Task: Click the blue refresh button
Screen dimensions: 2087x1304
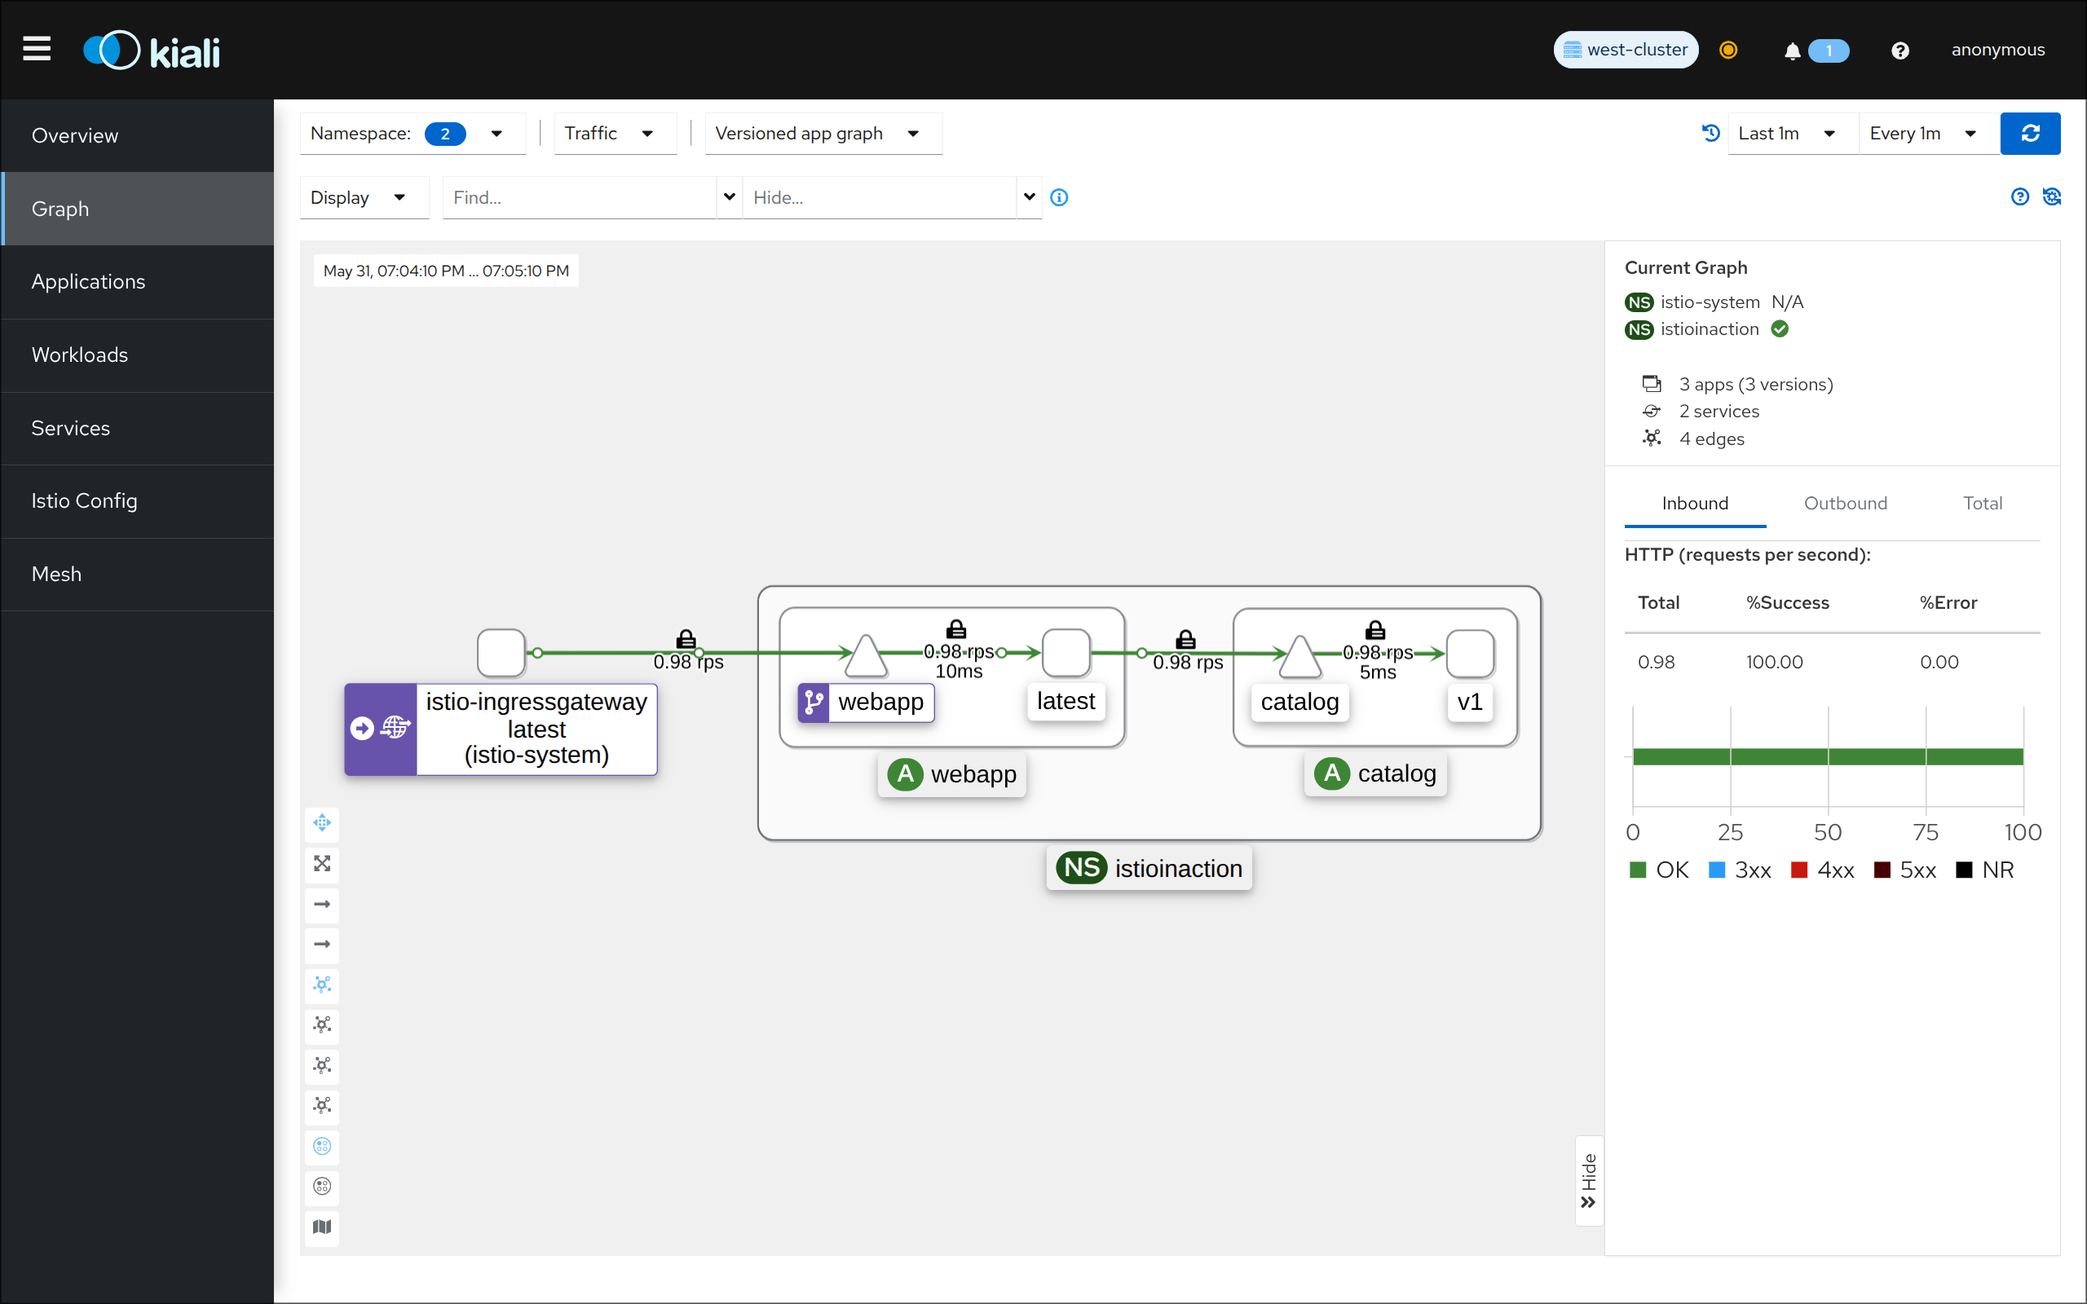Action: [2030, 134]
